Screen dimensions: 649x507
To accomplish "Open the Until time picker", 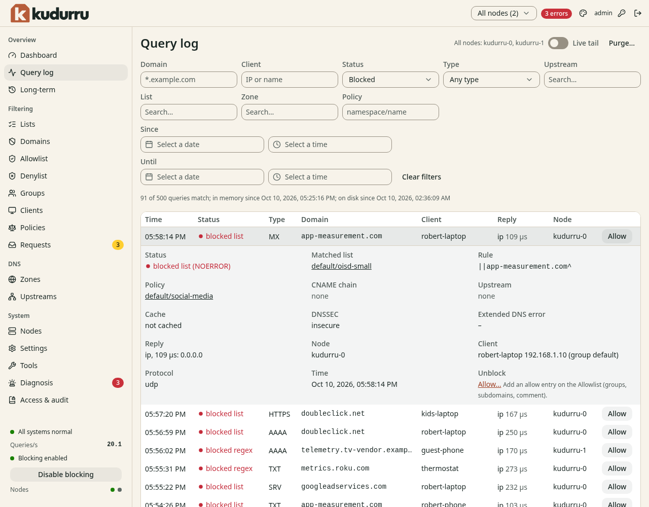I will pyautogui.click(x=330, y=177).
